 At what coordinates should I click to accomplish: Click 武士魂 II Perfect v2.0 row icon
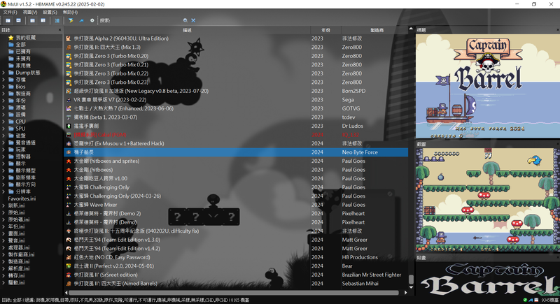[69, 266]
